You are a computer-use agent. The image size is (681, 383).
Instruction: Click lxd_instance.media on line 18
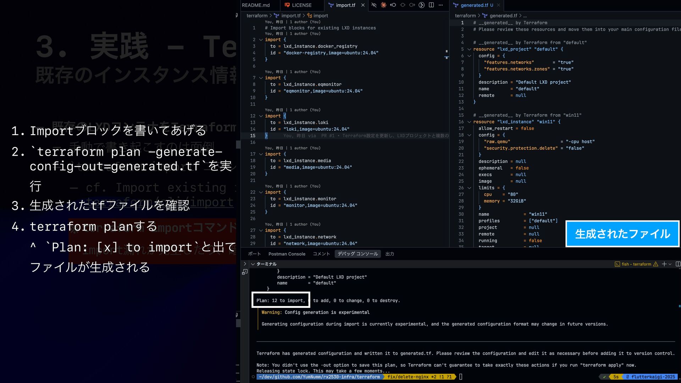(x=307, y=161)
